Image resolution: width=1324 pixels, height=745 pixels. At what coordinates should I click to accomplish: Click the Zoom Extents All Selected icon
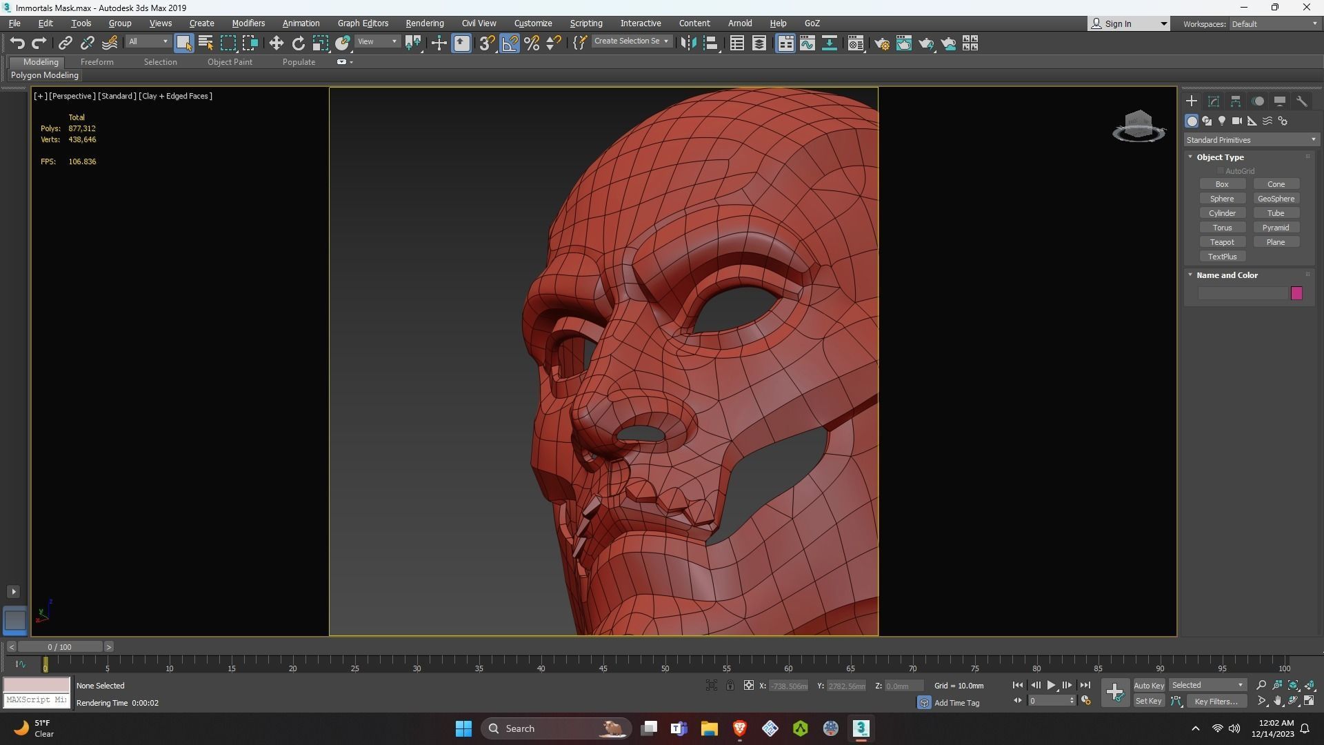coord(1310,685)
